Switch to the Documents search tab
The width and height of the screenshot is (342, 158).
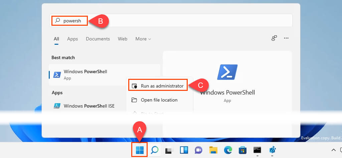point(98,39)
